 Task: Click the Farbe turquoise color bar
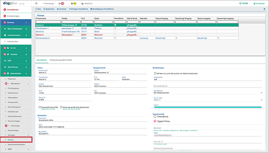(x=208, y=107)
